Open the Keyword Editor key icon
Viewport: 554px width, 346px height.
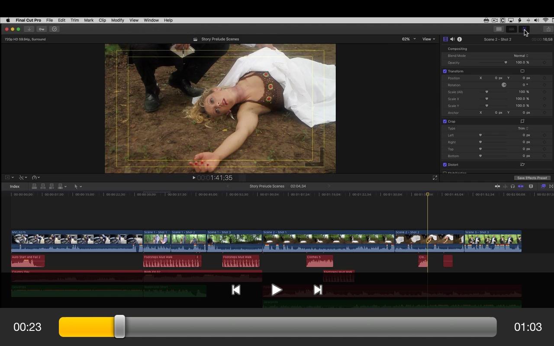(42, 29)
